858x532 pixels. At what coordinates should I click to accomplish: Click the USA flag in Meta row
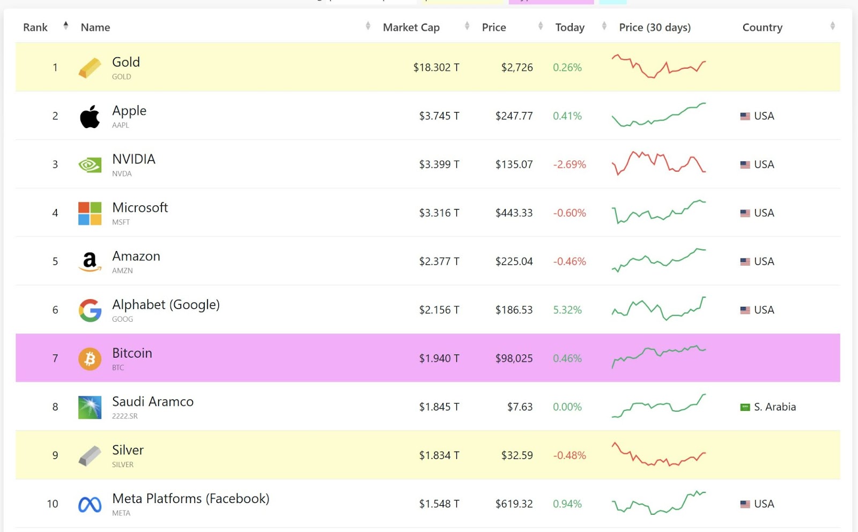pyautogui.click(x=745, y=504)
